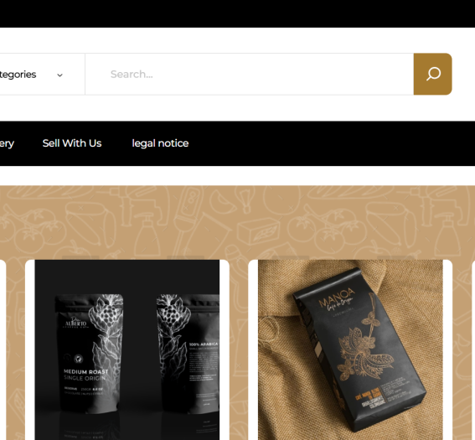Focus the Search... input field
Viewport: 475px width, 440px height.
(x=250, y=75)
